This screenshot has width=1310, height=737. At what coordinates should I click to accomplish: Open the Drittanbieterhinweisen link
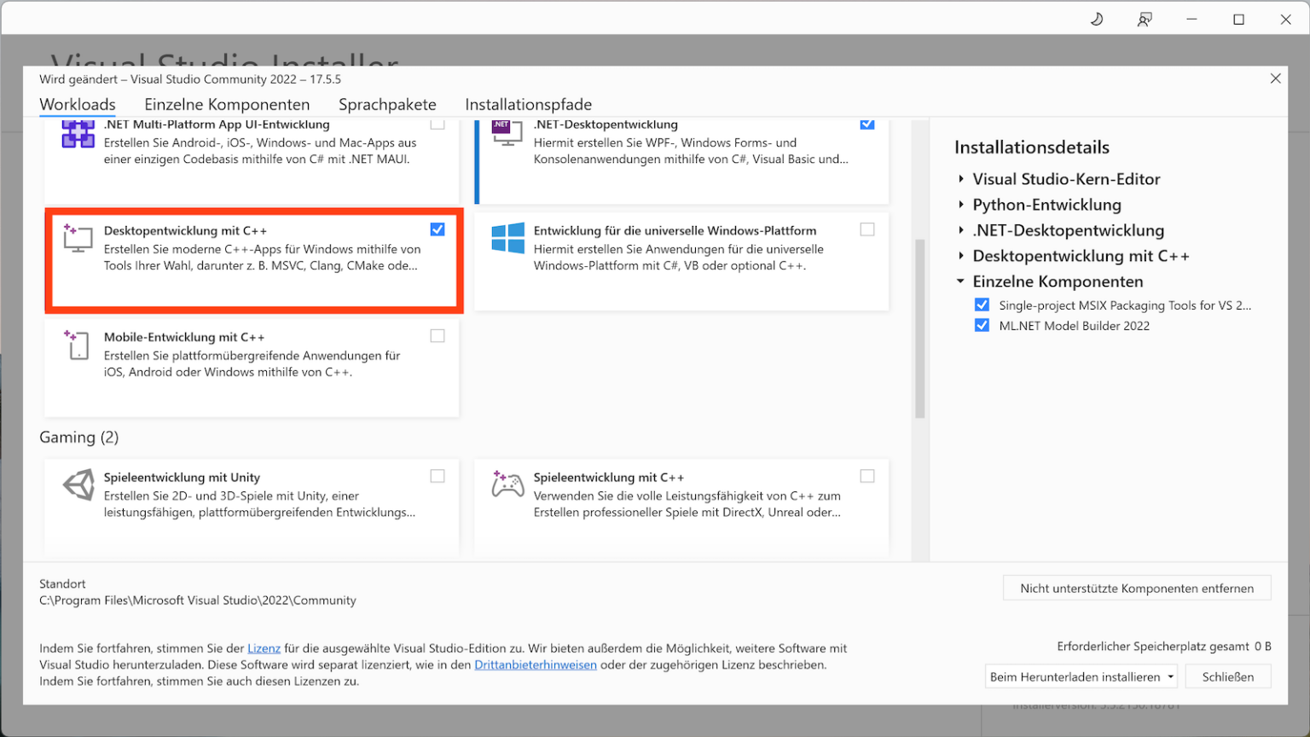click(536, 664)
